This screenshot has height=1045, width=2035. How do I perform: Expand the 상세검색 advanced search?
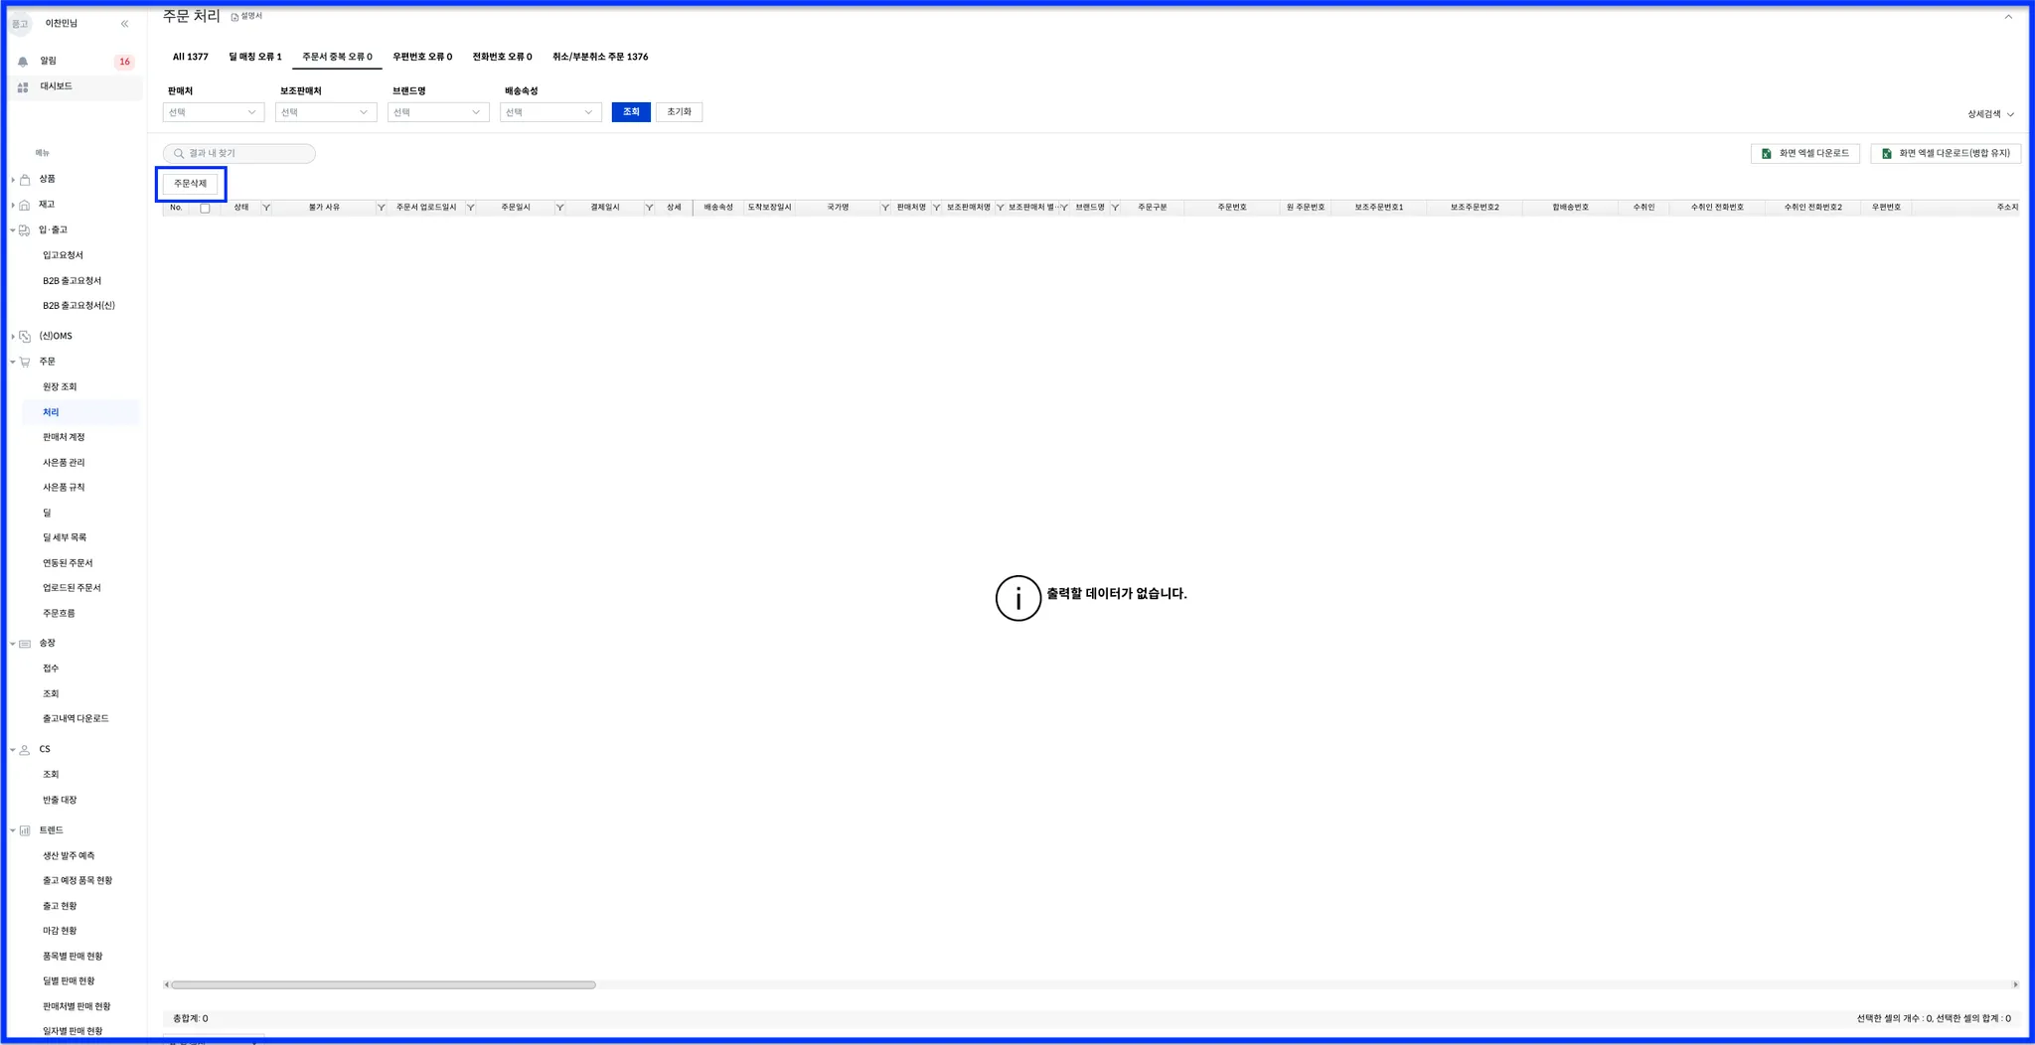point(1990,114)
